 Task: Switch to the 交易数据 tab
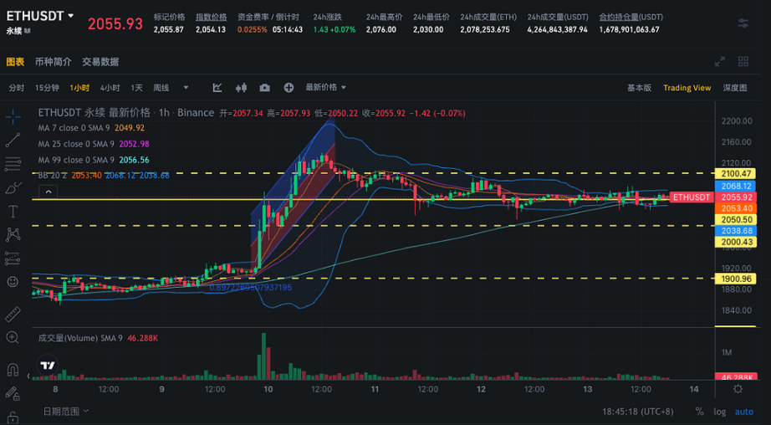100,62
